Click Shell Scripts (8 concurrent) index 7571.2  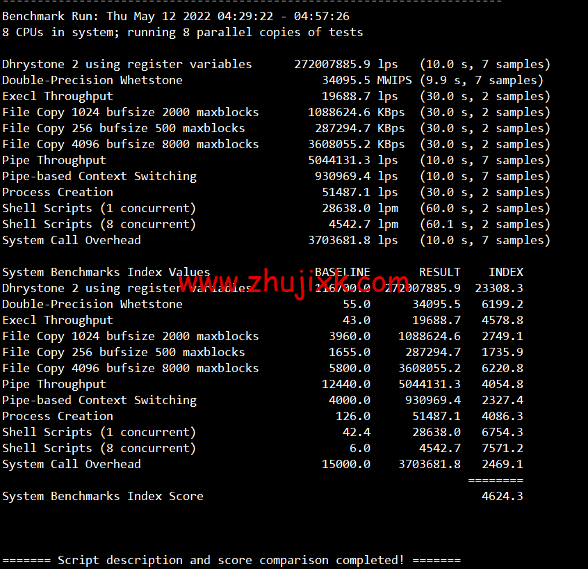coord(502,448)
